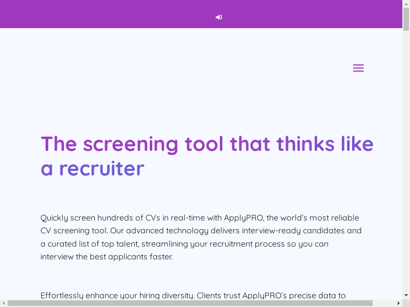This screenshot has height=307, width=410.
Task: Click the horizontal scrollbar right arrow
Action: tap(398, 303)
